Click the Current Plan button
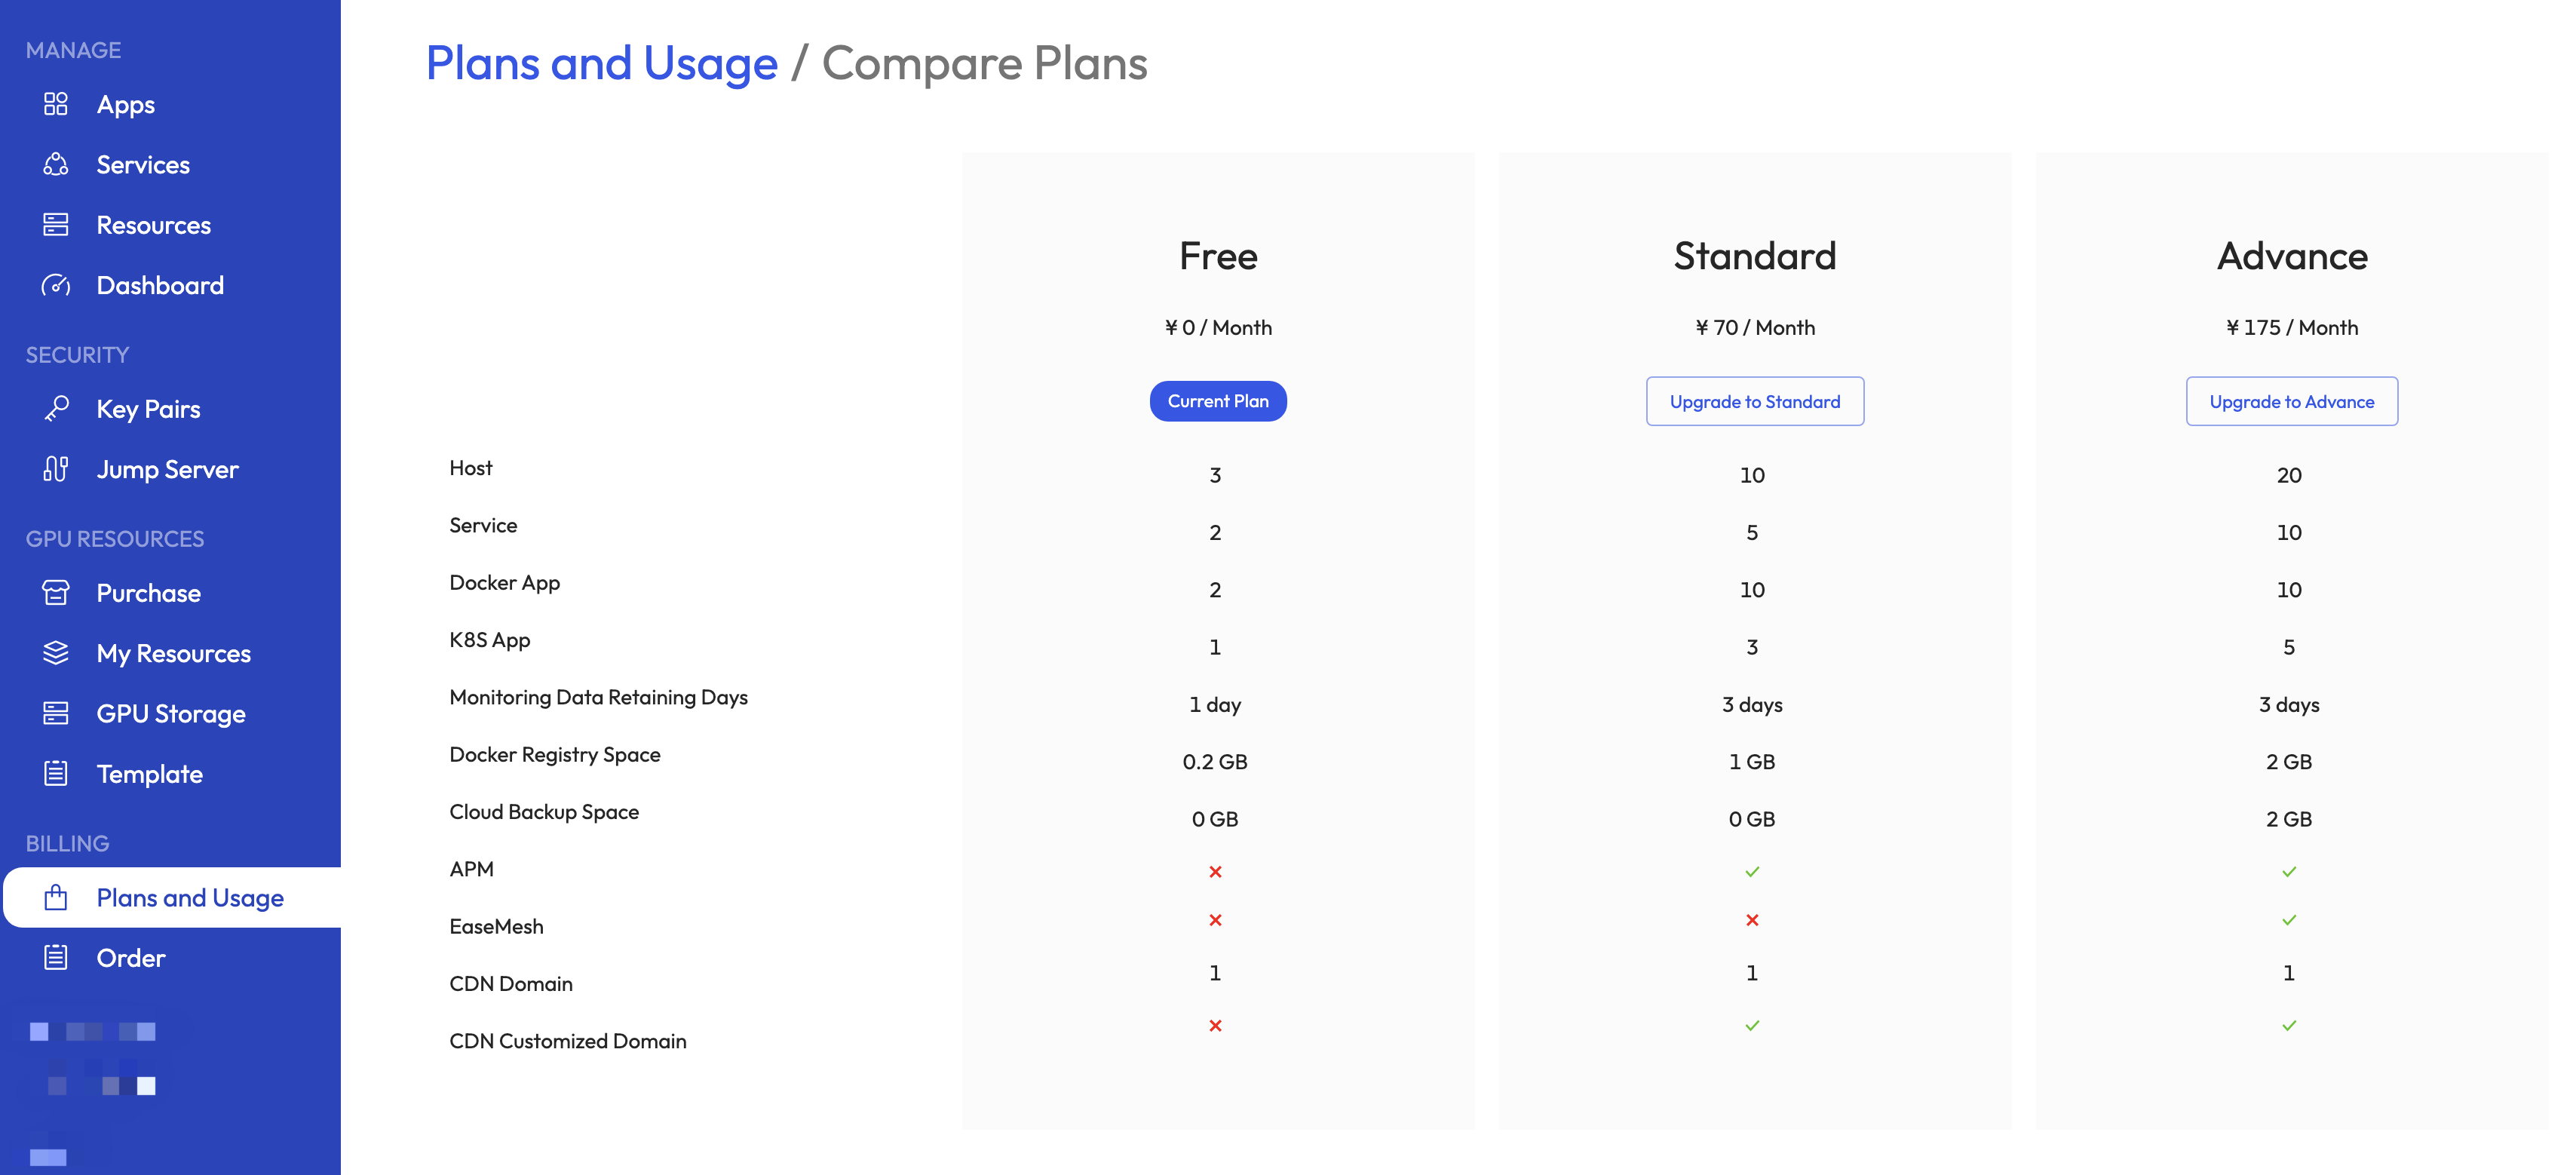The height and width of the screenshot is (1175, 2576). click(x=1217, y=401)
